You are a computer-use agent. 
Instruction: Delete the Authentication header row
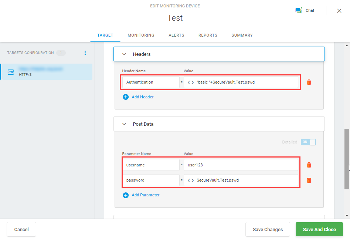click(309, 82)
